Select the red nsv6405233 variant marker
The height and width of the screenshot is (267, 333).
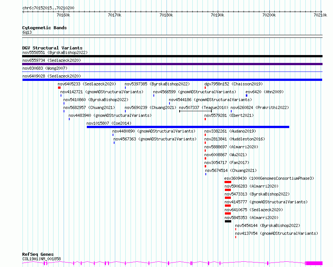point(59,88)
